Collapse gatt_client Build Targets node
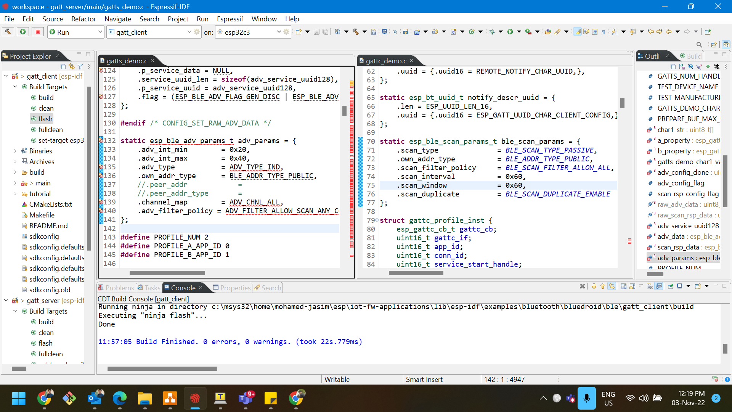Screen dimensions: 732x412 15,87
